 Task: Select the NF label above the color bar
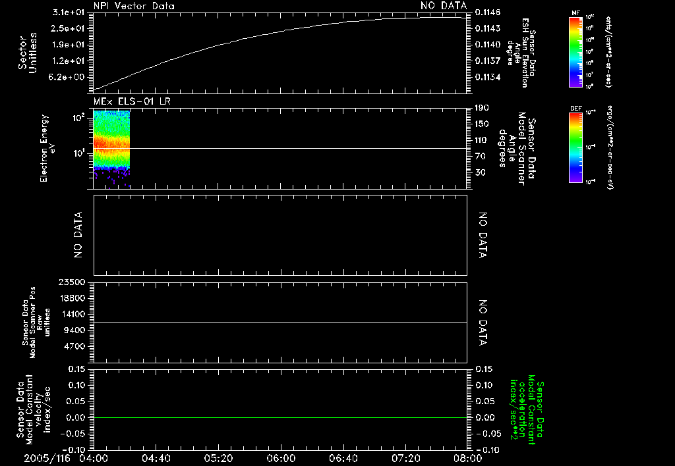pos(575,13)
